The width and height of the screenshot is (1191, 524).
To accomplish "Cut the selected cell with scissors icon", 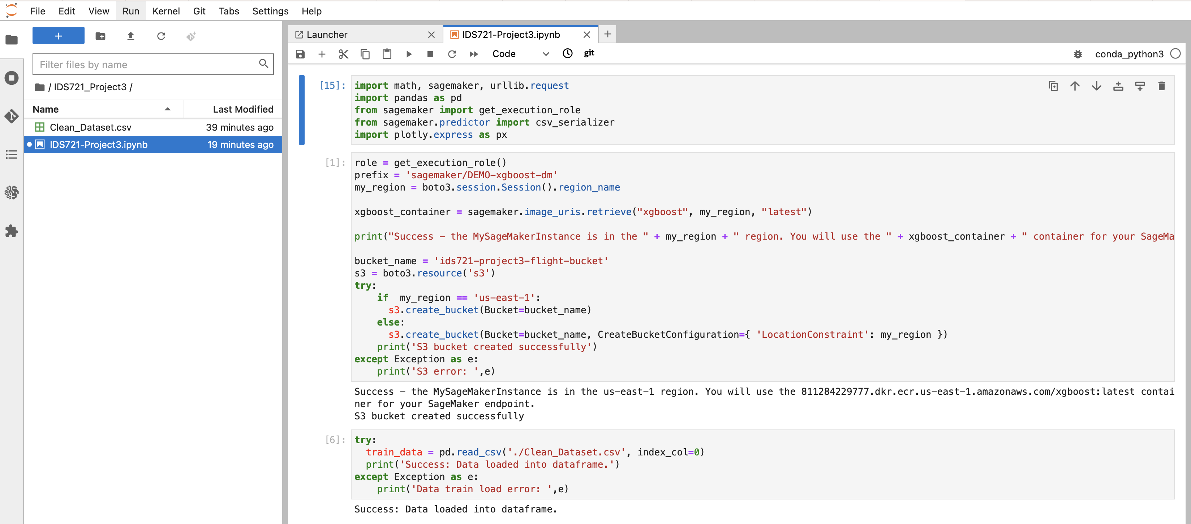I will pos(343,54).
